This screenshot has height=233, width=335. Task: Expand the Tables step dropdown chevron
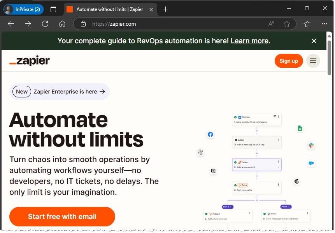coord(278,167)
